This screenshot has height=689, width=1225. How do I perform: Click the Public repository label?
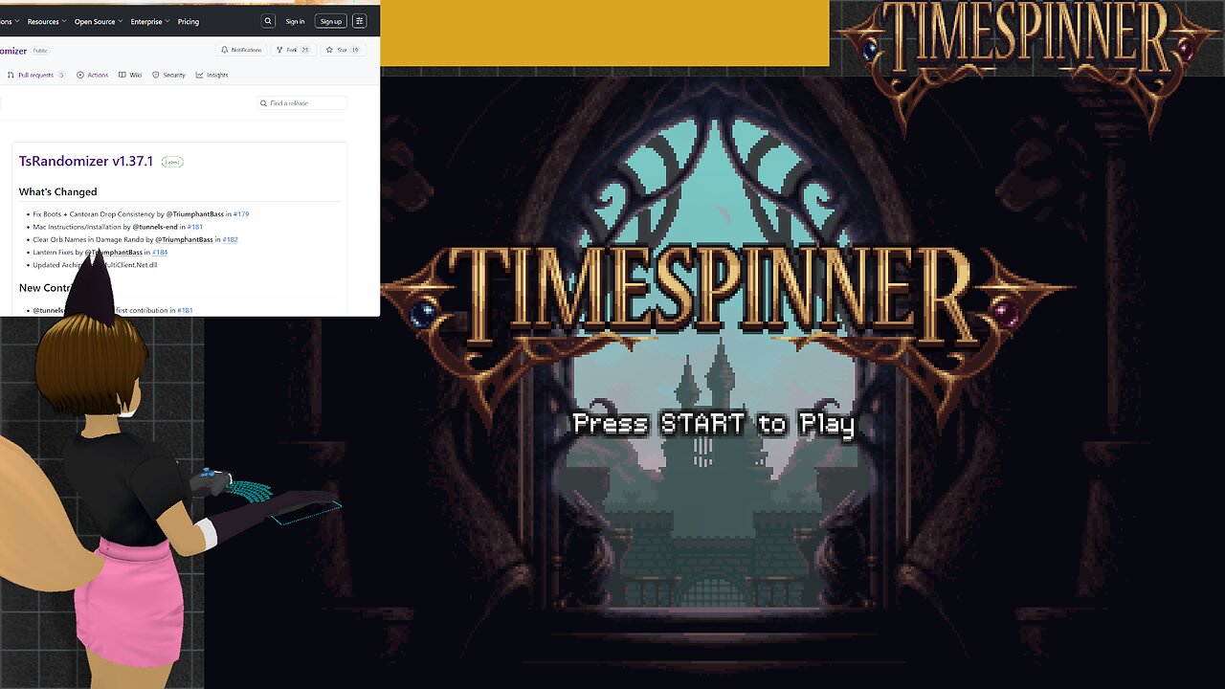(40, 51)
